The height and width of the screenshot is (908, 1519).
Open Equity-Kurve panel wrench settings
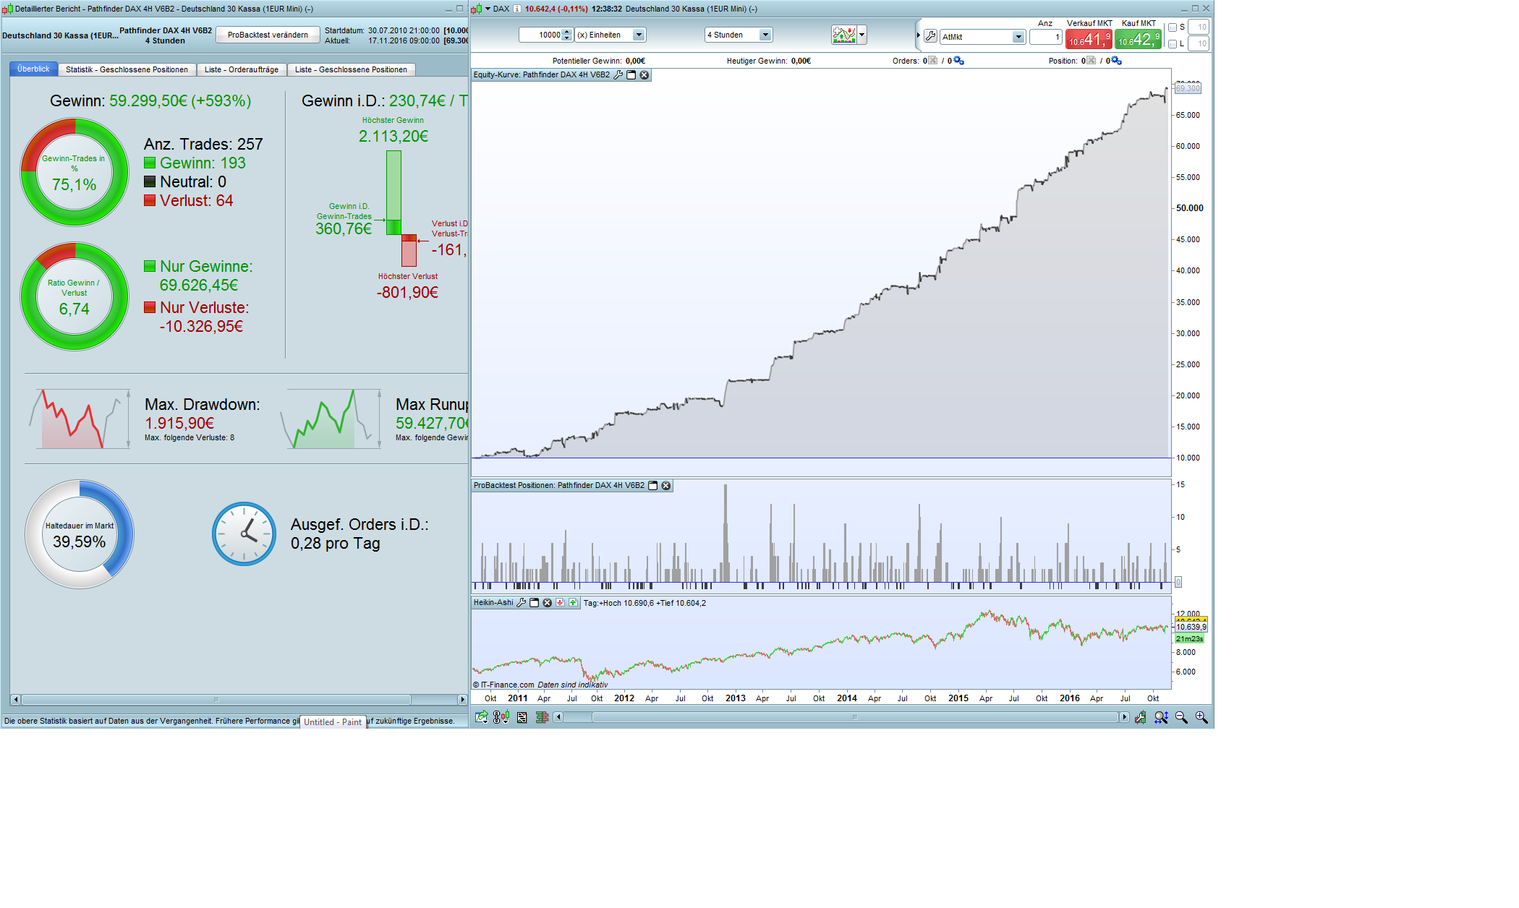[x=618, y=75]
